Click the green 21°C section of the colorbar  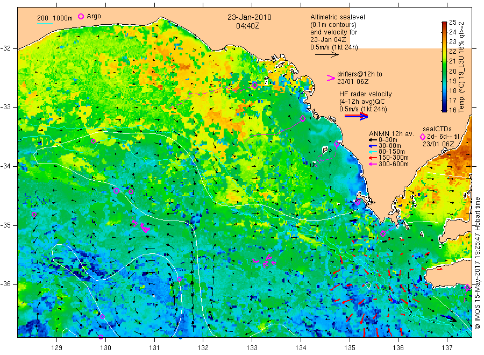click(x=444, y=61)
